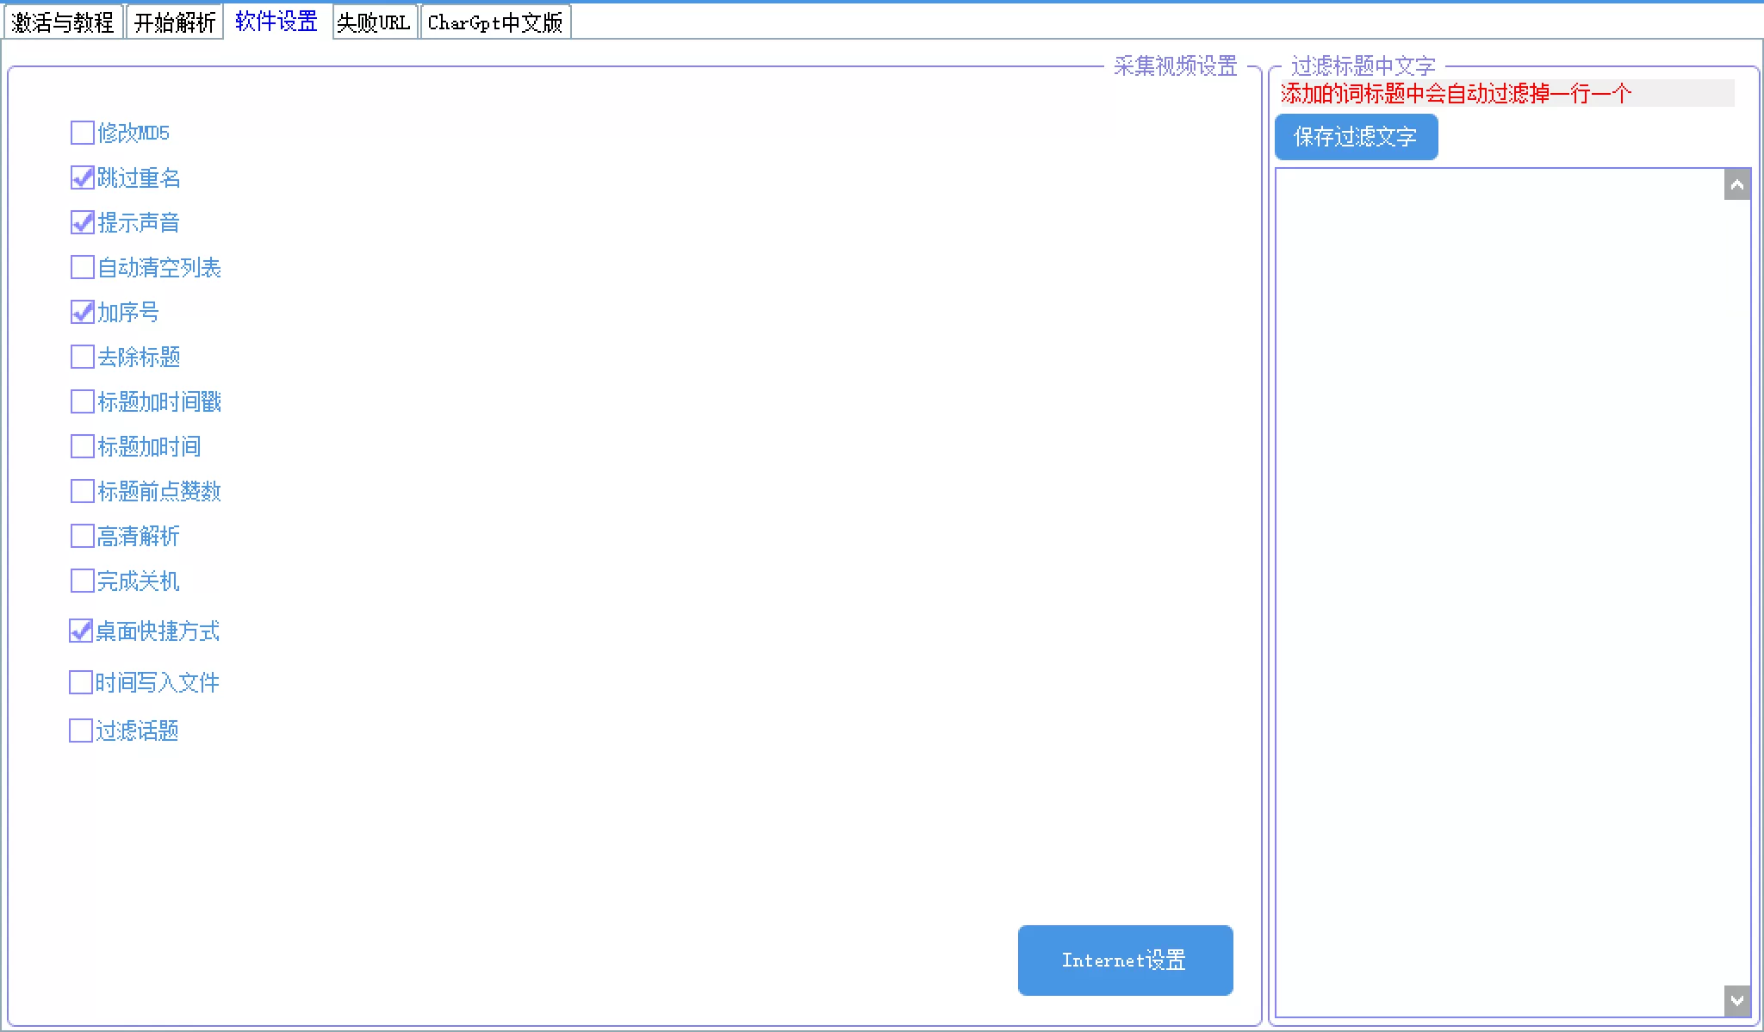Switch to the 激活与教程 tab
Image resolution: width=1764 pixels, height=1032 pixels.
pos(63,22)
